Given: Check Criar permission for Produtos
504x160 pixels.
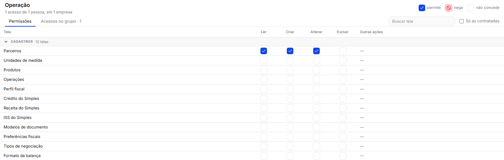Looking at the screenshot, I should click(x=290, y=70).
